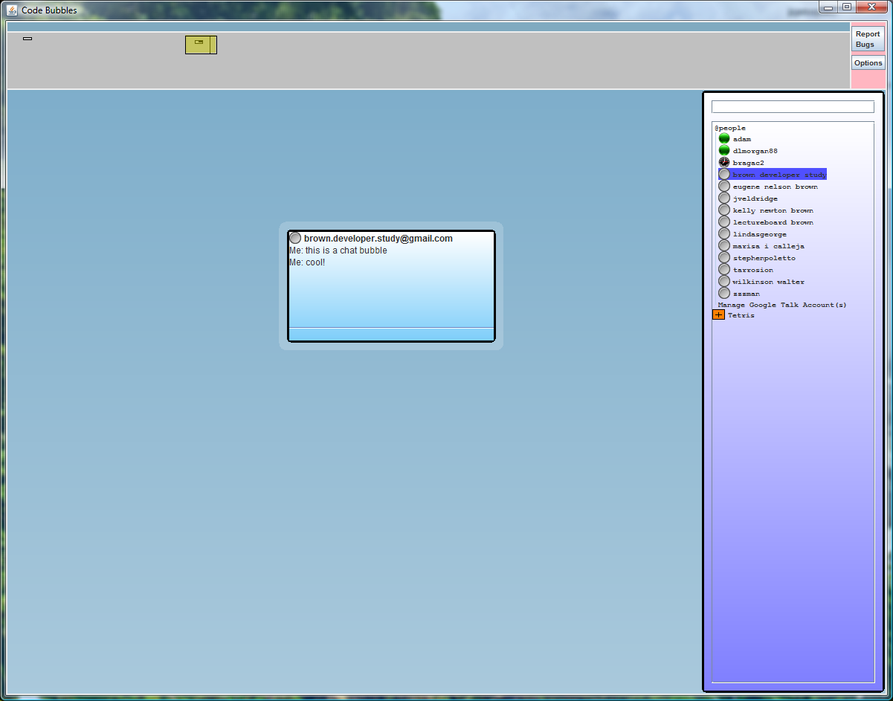This screenshot has width=893, height=701.
Task: Click the status icon in chat bubble header
Action: click(295, 239)
